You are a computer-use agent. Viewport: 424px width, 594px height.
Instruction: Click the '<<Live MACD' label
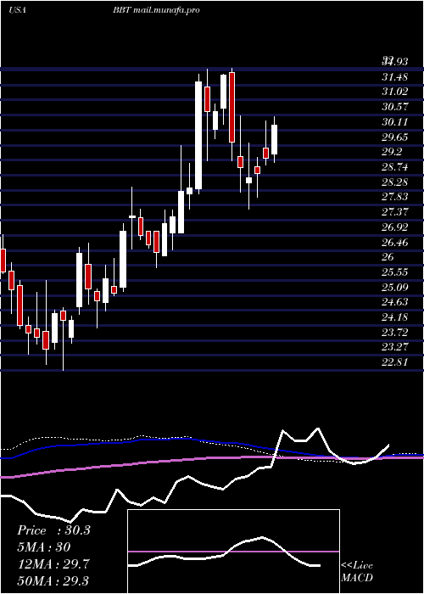click(357, 572)
